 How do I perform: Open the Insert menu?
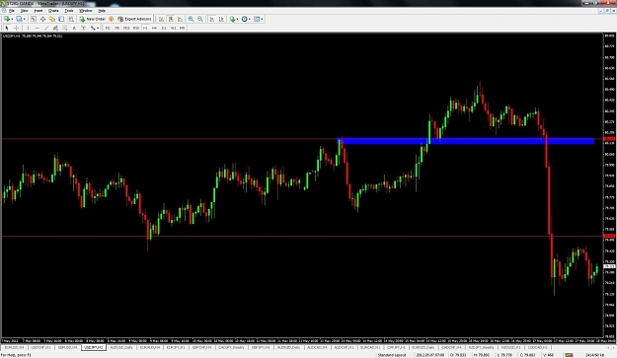(39, 11)
